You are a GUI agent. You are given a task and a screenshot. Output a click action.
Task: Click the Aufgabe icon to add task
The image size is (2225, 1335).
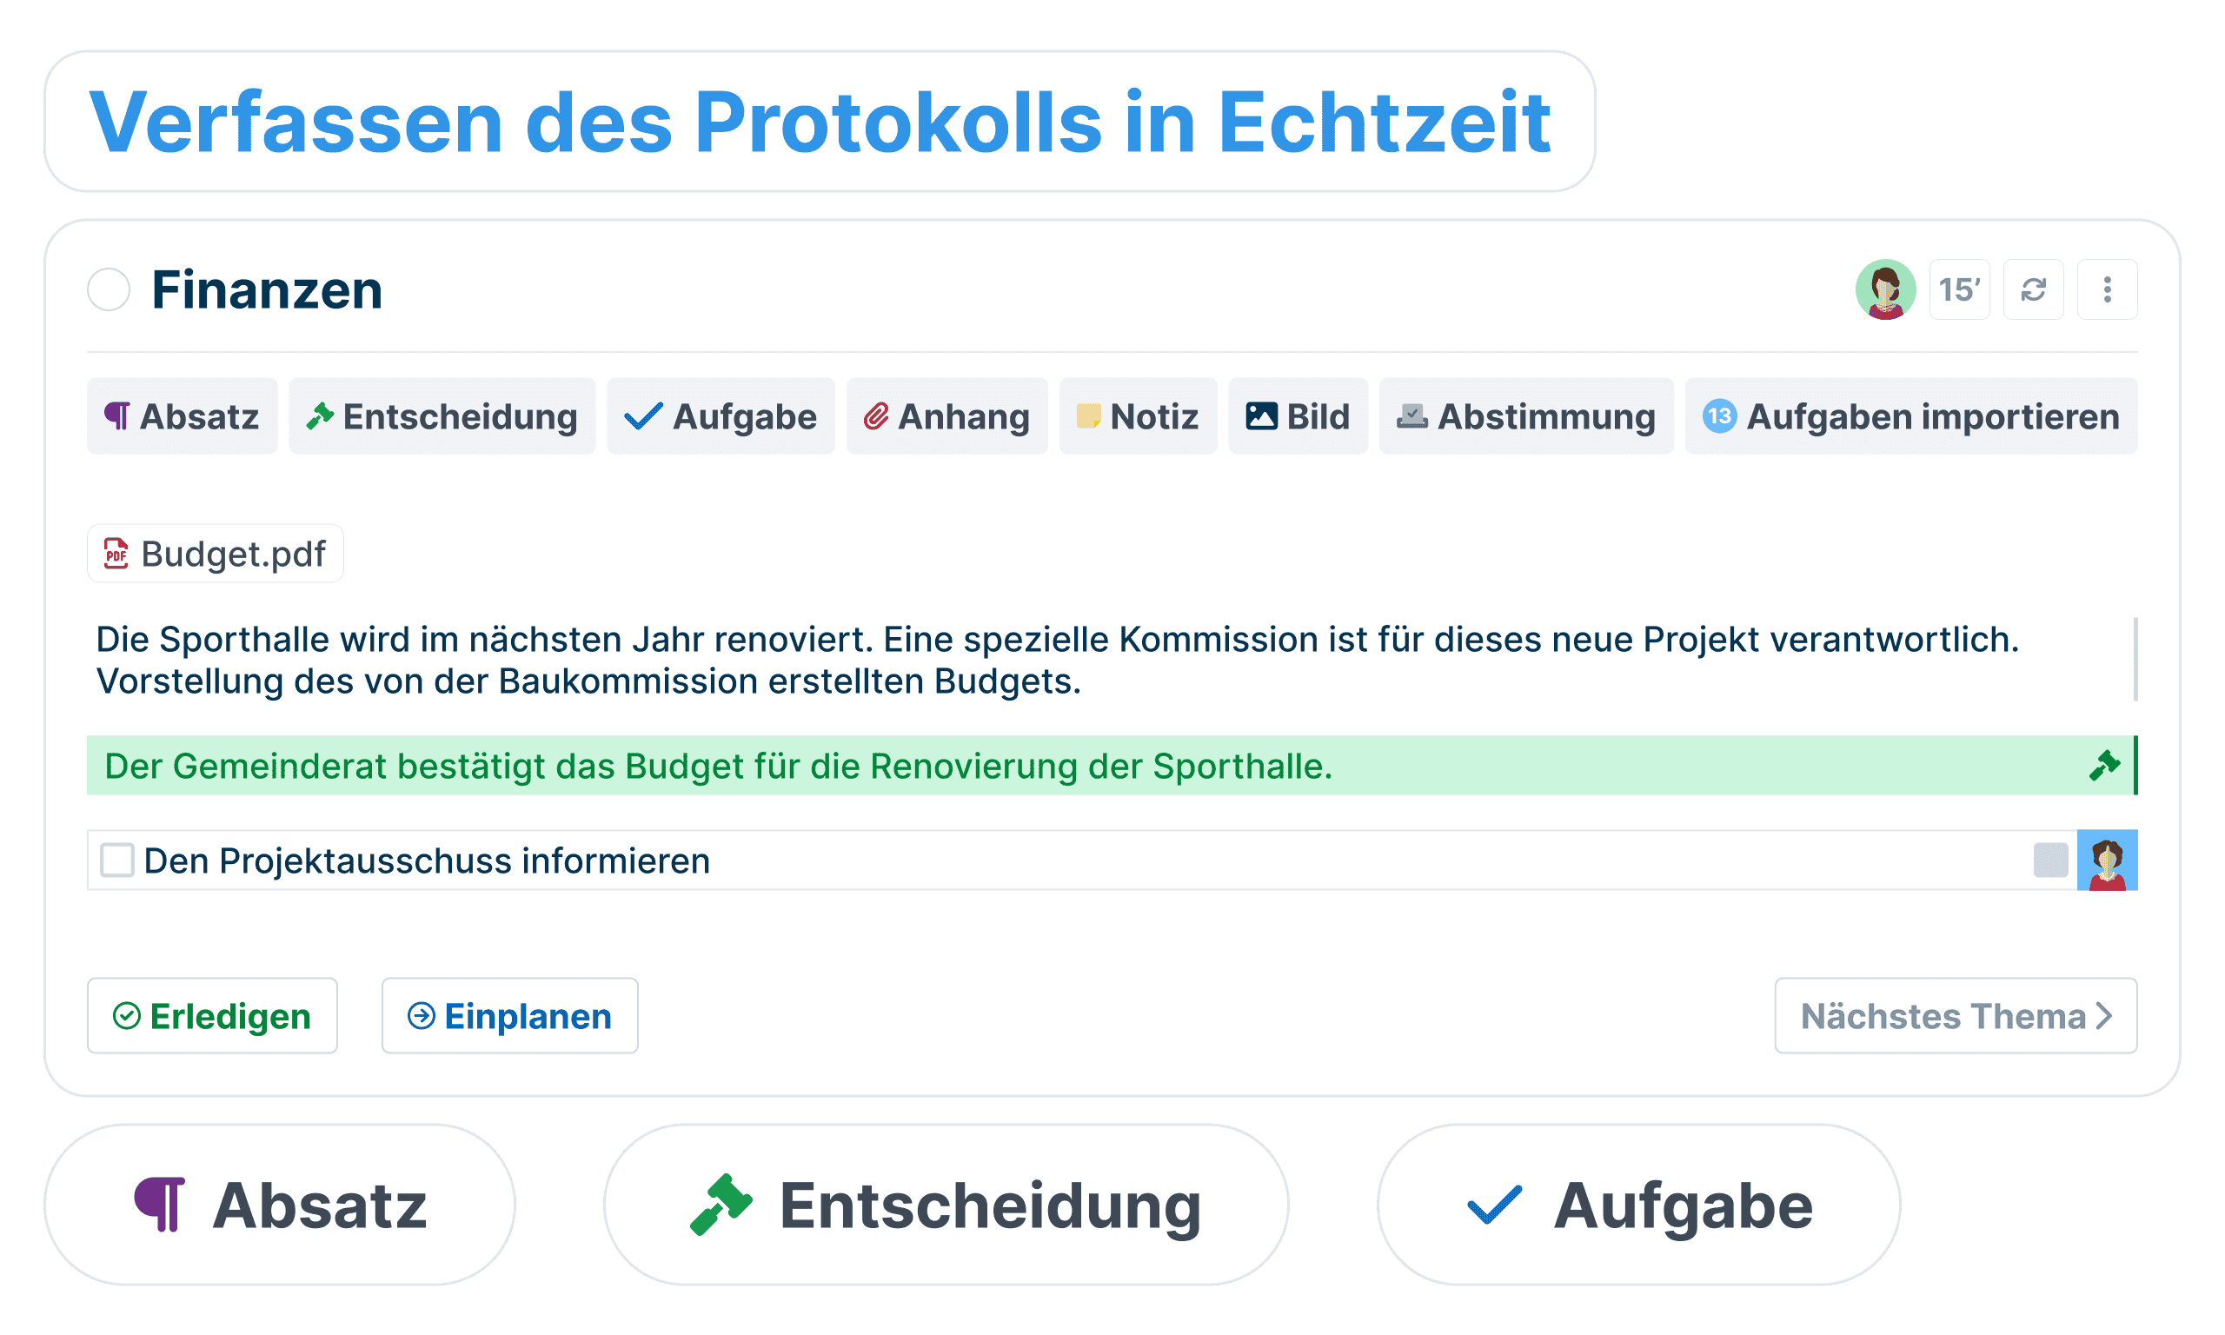tap(700, 418)
